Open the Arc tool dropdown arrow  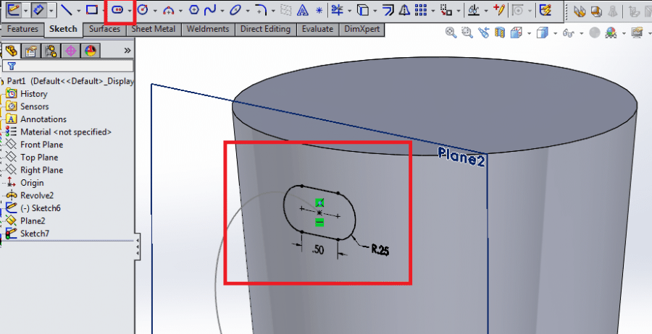pyautogui.click(x=180, y=10)
